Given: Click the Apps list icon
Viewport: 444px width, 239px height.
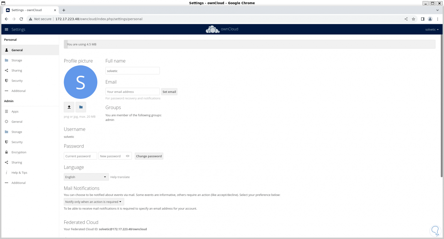Looking at the screenshot, I should 6,112.
